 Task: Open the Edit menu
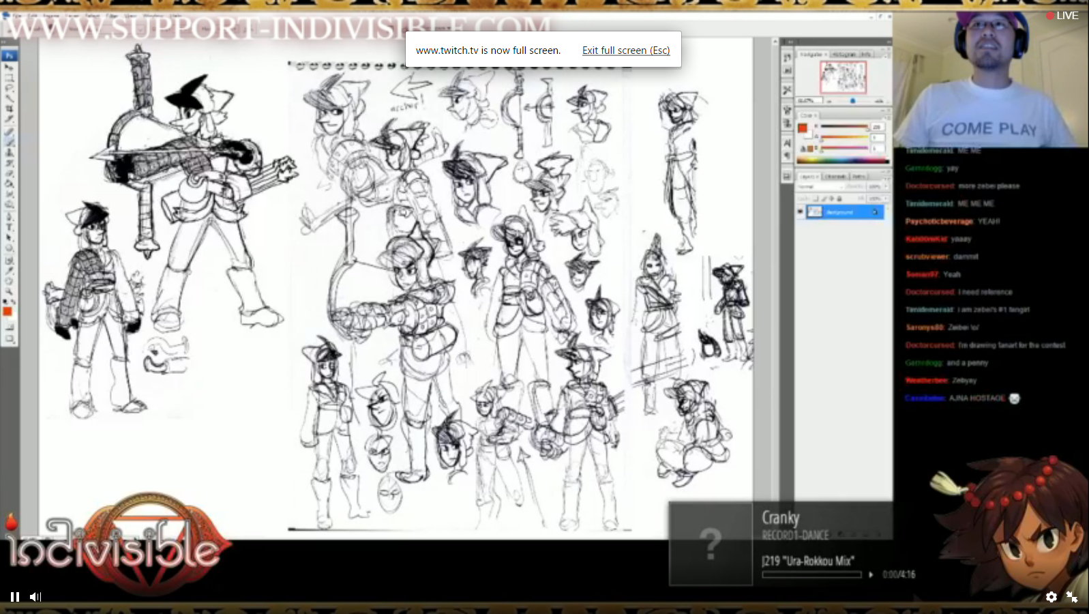(x=33, y=15)
